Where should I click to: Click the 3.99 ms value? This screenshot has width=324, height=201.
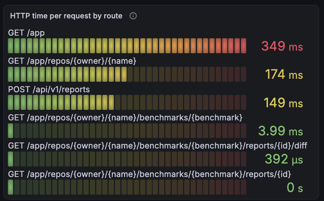click(281, 131)
